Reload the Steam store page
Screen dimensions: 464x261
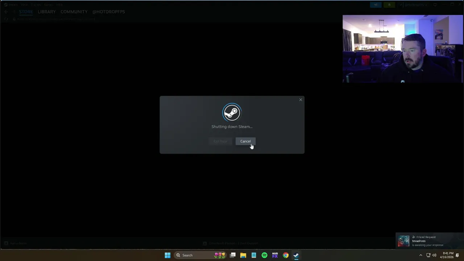coord(6,19)
